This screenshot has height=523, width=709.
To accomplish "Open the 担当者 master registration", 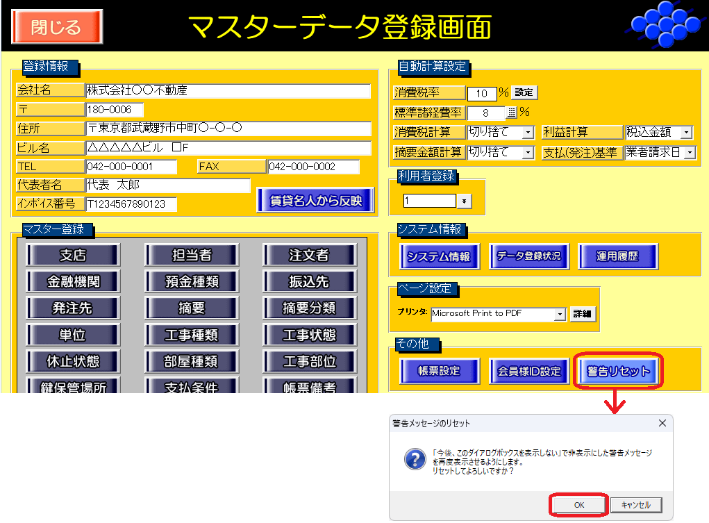I will [x=192, y=255].
